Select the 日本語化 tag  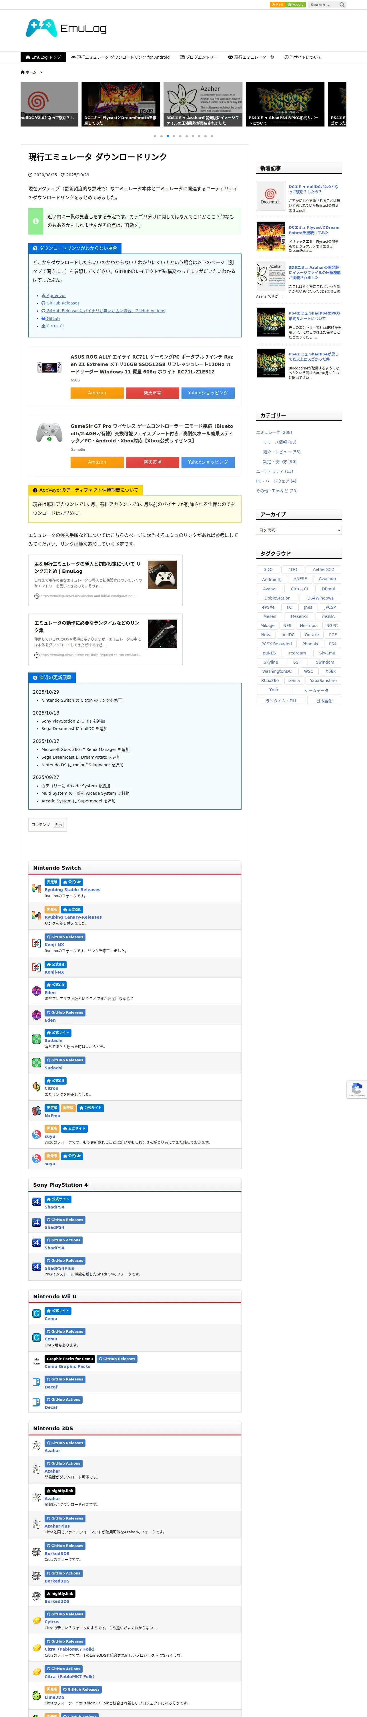[324, 701]
